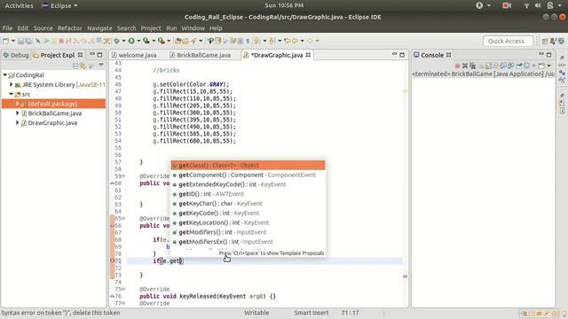Expand the (default package) node
The height and width of the screenshot is (319, 568).
coord(17,104)
